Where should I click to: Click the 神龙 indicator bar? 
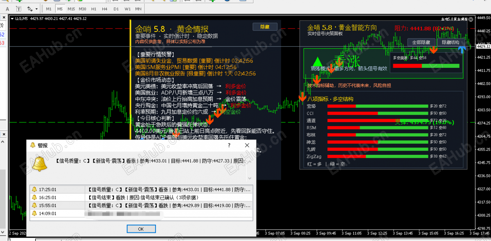[x=377, y=142]
